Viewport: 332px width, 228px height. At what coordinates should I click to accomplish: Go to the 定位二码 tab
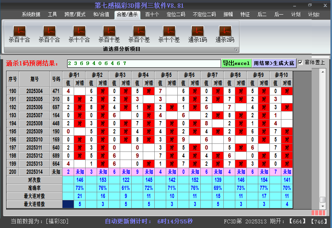(x=176, y=15)
